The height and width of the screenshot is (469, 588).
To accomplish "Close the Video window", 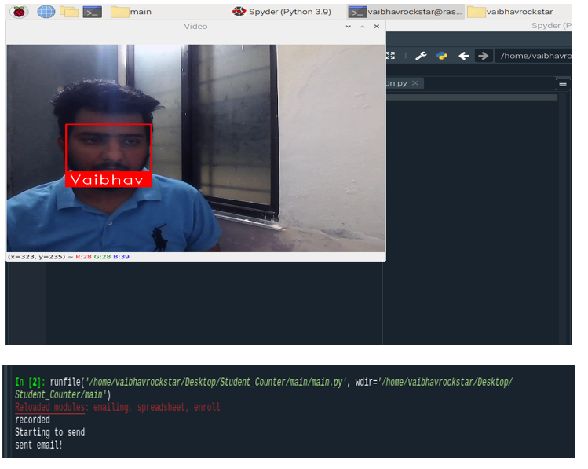I will pos(377,27).
